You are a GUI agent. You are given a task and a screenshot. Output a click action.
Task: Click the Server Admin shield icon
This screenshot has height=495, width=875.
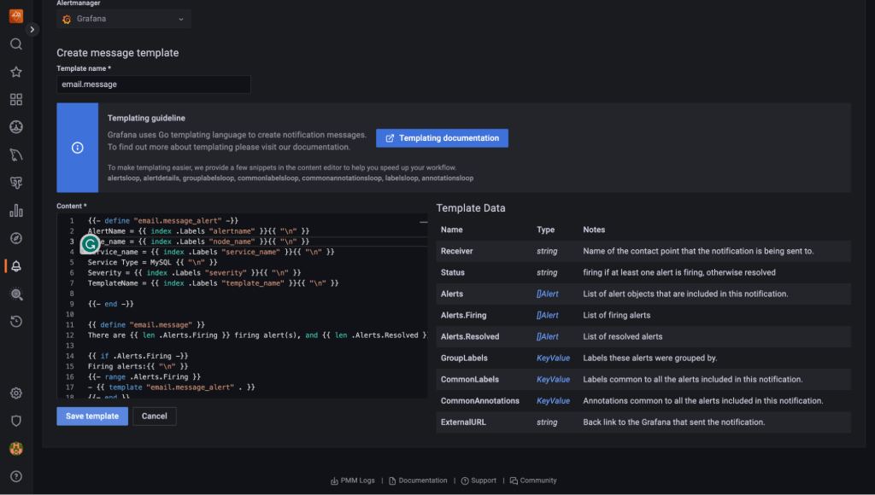[16, 421]
